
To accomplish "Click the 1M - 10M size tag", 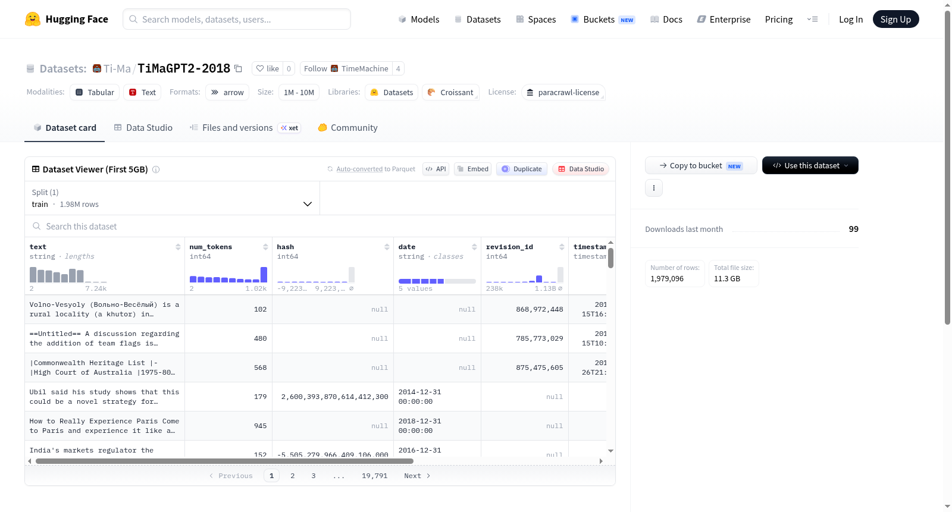I will pos(299,92).
